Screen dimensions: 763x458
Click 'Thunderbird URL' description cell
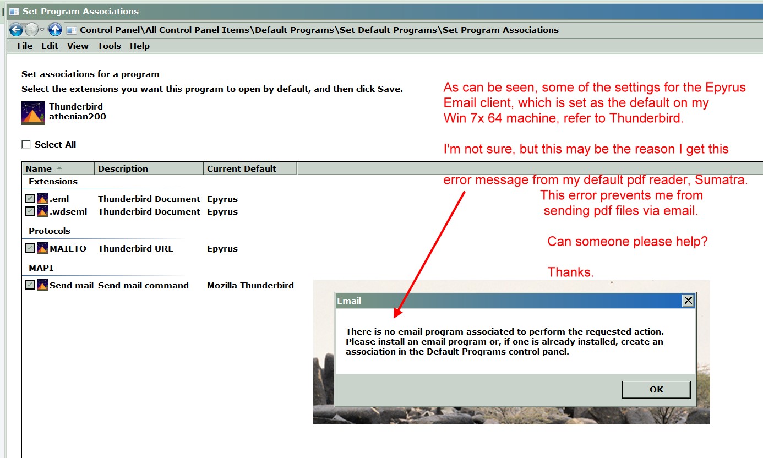[x=135, y=249]
